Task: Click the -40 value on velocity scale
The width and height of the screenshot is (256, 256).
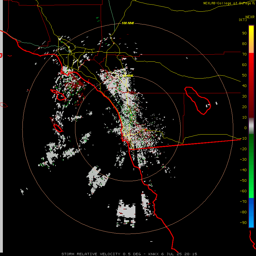Action: pos(243,170)
